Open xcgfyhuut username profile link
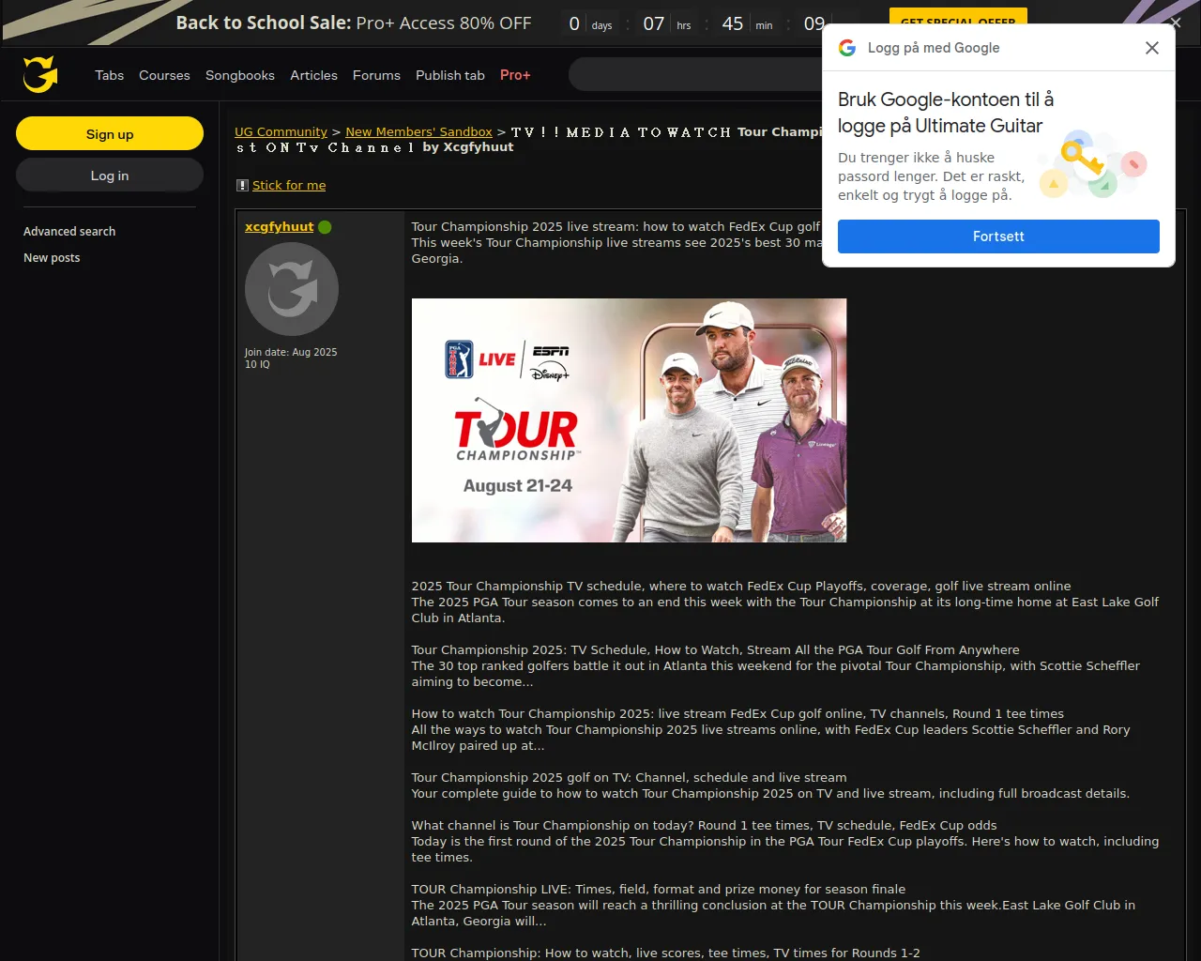 click(279, 227)
